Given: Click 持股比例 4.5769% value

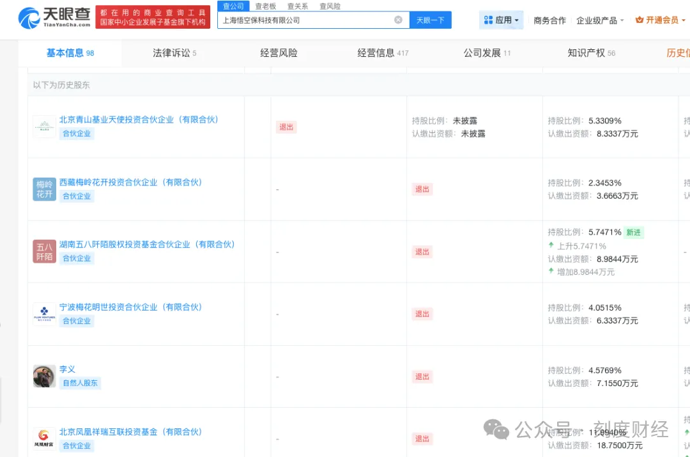Looking at the screenshot, I should (x=604, y=370).
